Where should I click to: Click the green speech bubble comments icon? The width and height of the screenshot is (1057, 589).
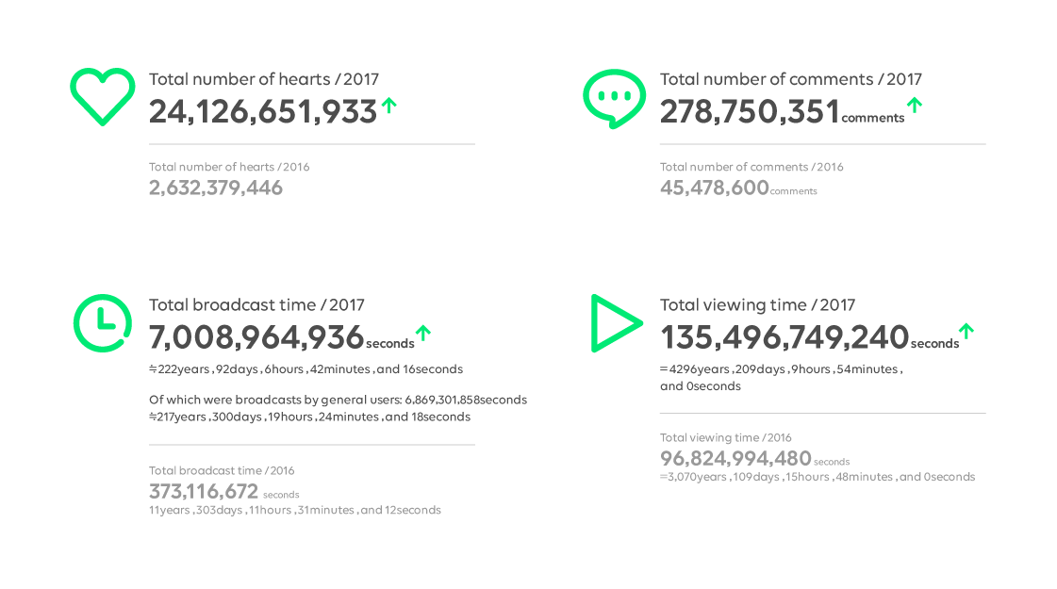tap(614, 97)
